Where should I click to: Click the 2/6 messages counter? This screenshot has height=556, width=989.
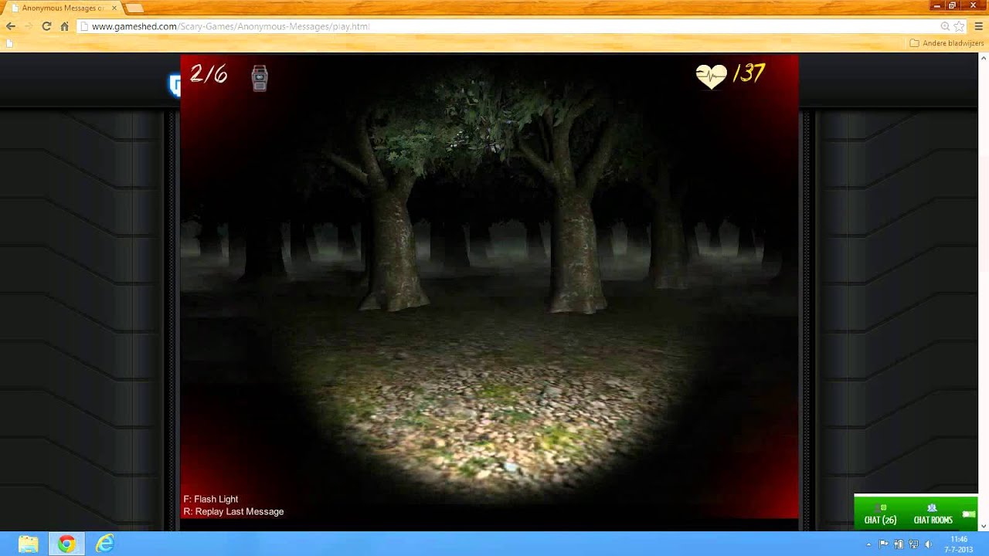209,74
